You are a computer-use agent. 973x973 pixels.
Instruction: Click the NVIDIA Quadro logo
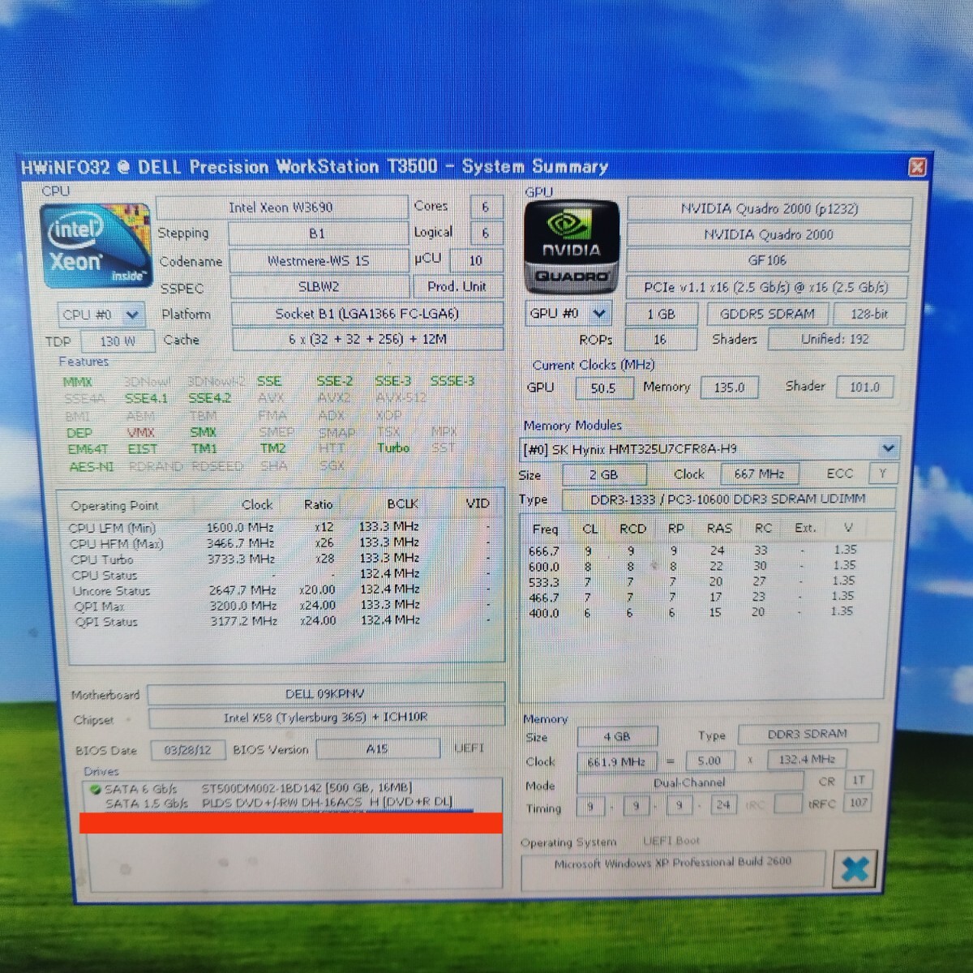[571, 246]
